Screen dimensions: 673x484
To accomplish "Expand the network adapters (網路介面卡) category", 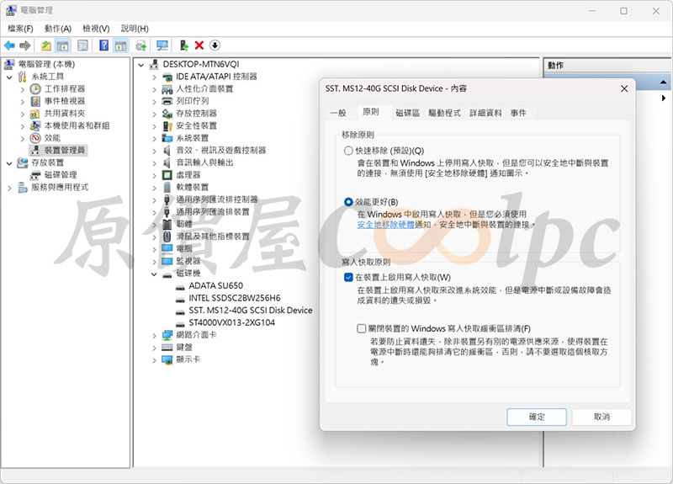I will pos(154,335).
